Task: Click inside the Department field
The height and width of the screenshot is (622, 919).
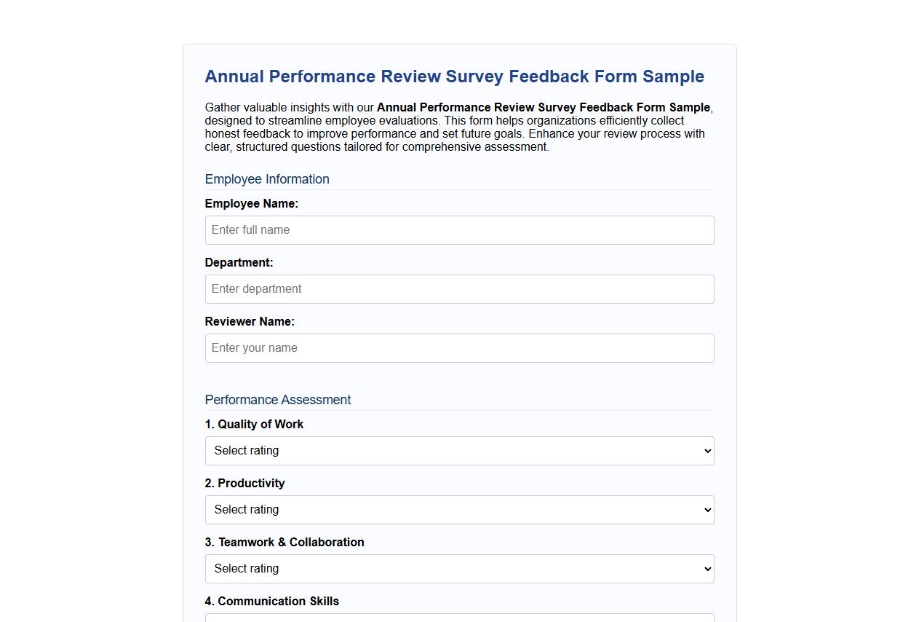Action: (x=459, y=289)
